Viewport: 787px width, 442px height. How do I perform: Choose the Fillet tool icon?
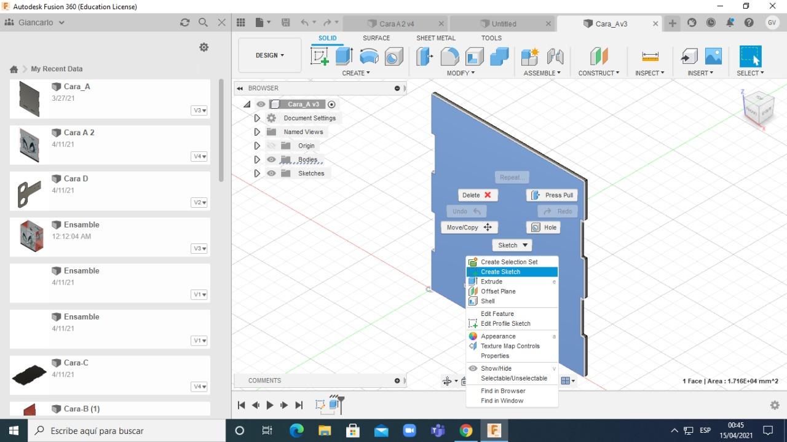(x=449, y=57)
